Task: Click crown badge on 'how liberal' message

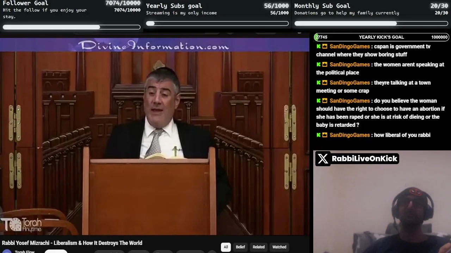Action: (325, 135)
